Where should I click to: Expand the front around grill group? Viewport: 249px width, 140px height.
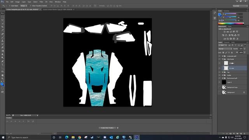click(x=222, y=78)
